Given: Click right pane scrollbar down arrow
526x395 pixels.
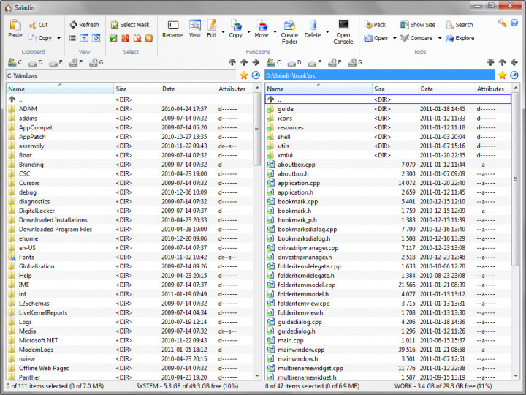Looking at the screenshot, I should 515,376.
